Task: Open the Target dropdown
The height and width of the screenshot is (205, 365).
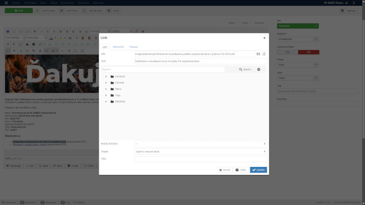Action: point(201,151)
